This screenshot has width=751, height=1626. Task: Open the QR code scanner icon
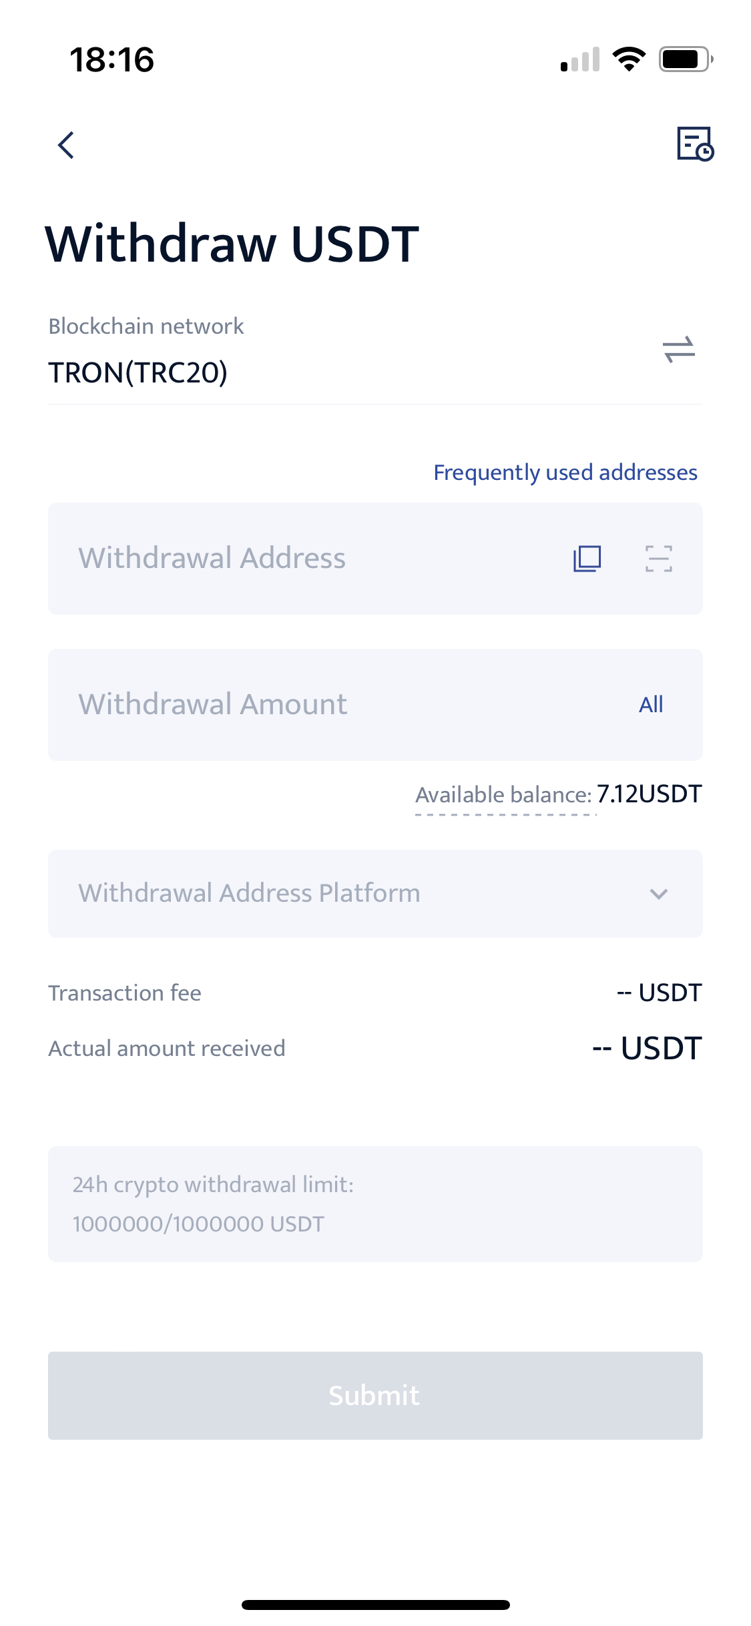click(659, 559)
